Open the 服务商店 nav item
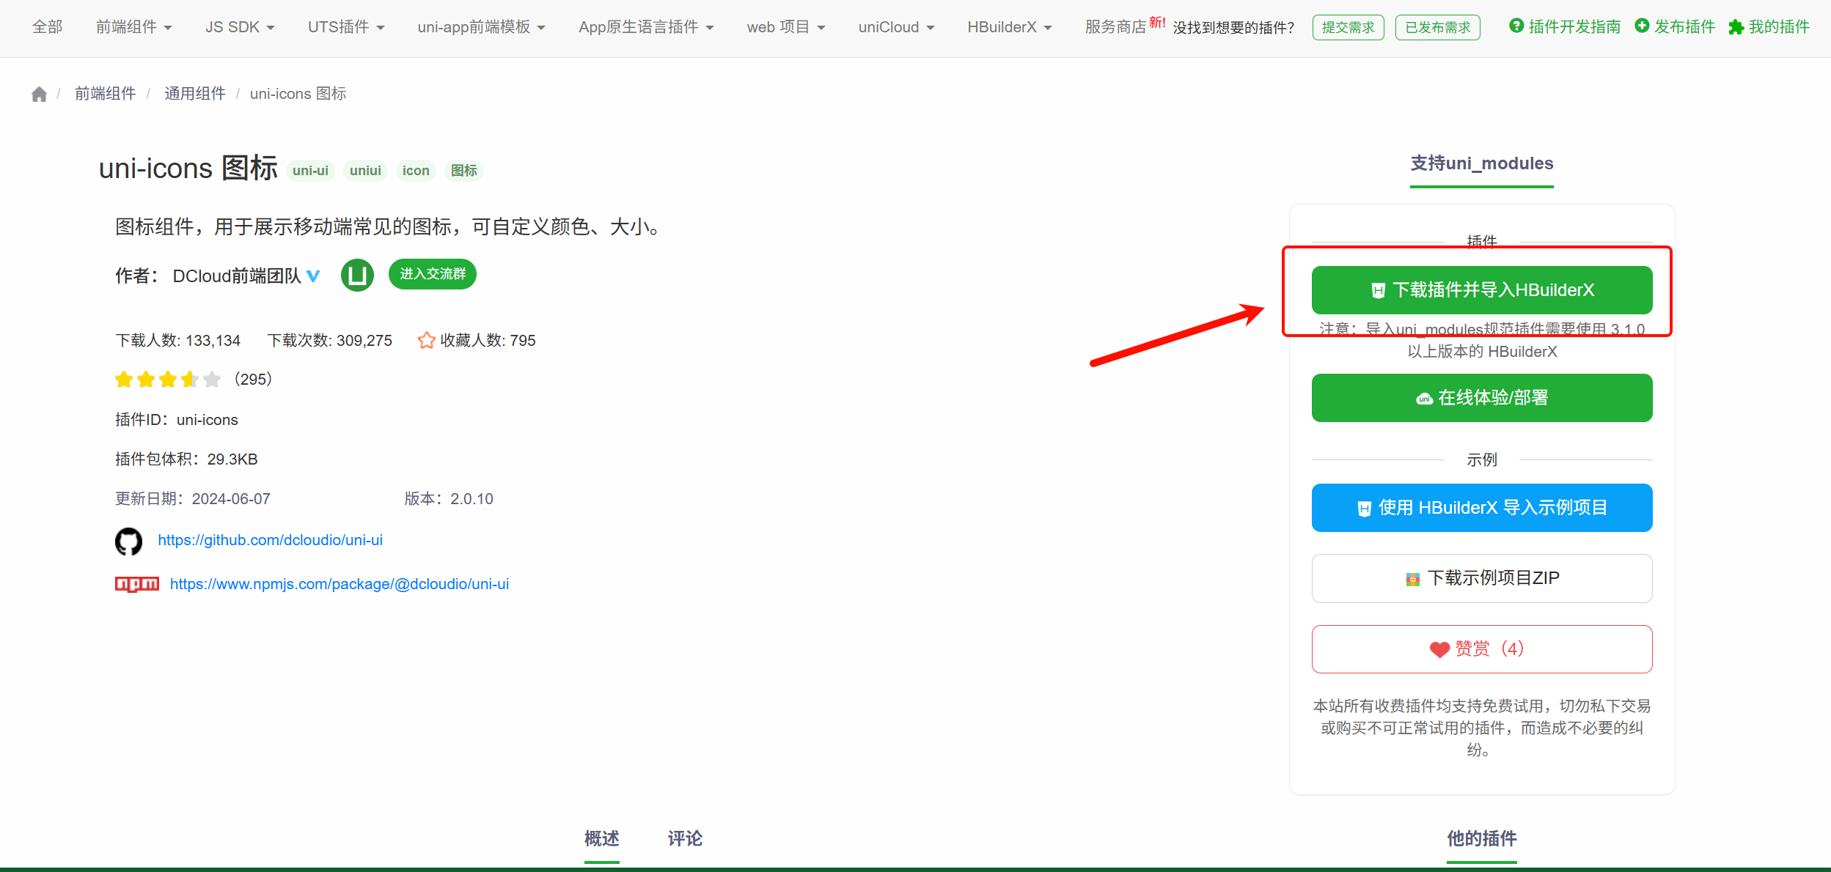The height and width of the screenshot is (872, 1831). [x=1115, y=27]
